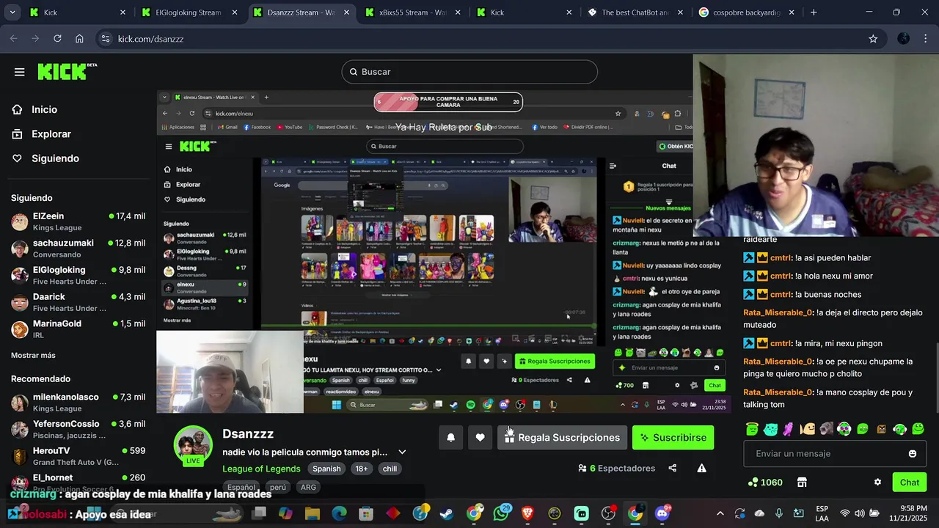Follow Dsanzzz with the heart button
939x528 pixels.
pos(480,438)
